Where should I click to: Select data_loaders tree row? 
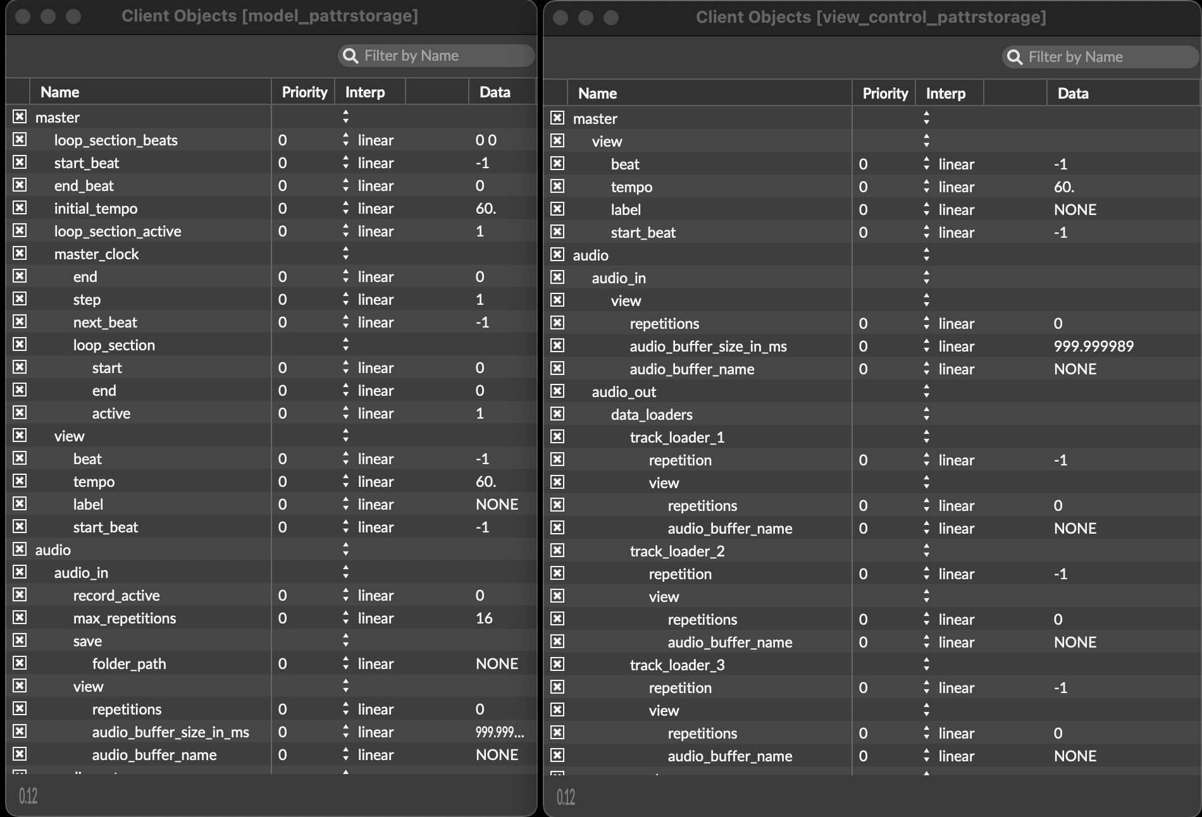tap(872, 414)
